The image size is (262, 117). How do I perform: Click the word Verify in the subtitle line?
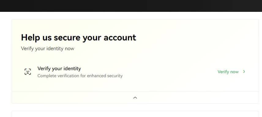[x=27, y=49]
